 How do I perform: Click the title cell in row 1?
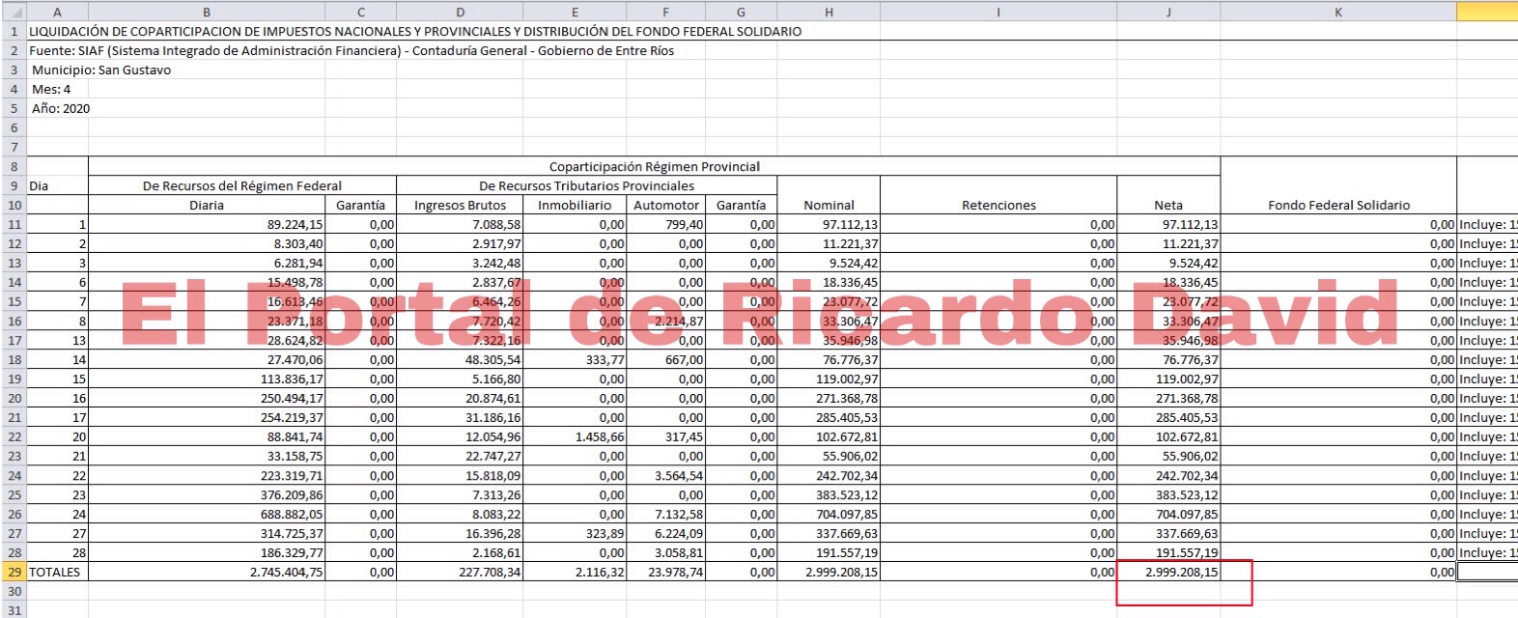pos(415,31)
